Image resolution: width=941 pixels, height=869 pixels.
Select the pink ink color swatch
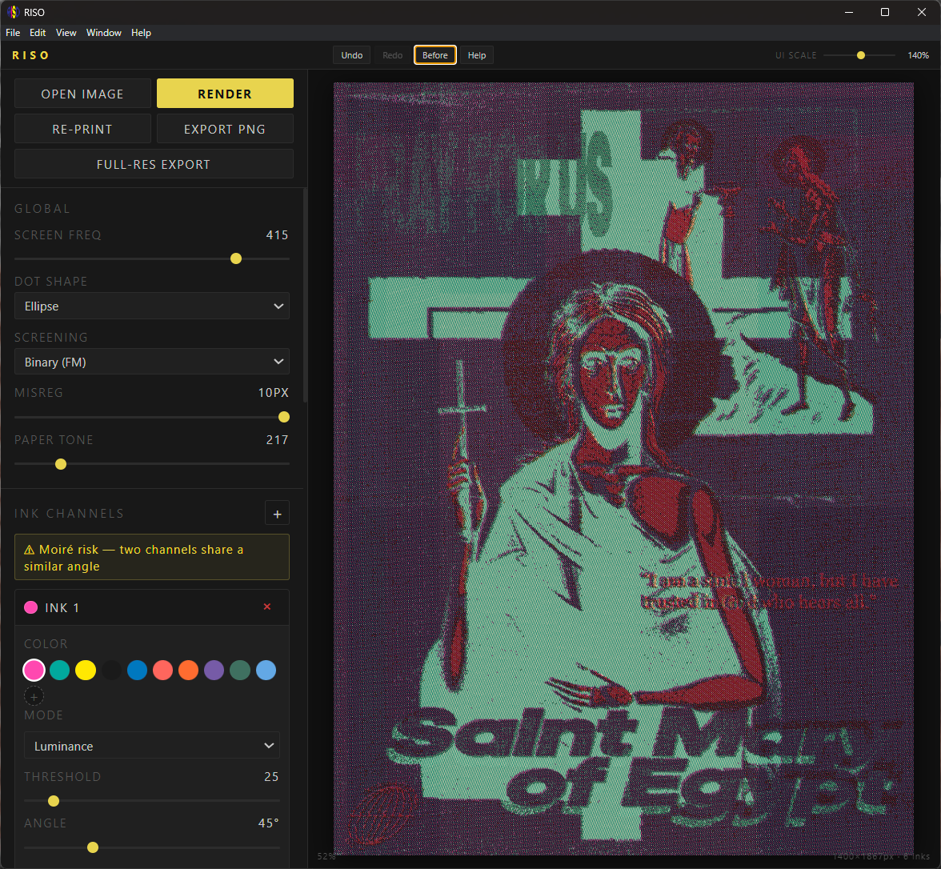[x=34, y=670]
